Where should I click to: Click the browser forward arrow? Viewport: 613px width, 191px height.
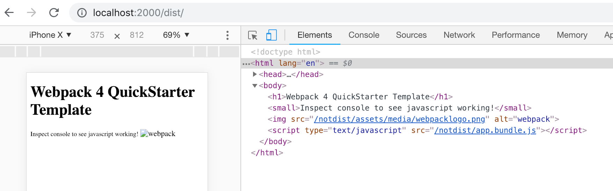click(x=31, y=13)
